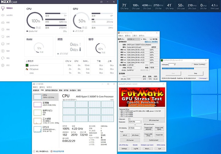Open the (V) view menu in Task Manager
The height and width of the screenshot is (154, 221).
coord(49,87)
